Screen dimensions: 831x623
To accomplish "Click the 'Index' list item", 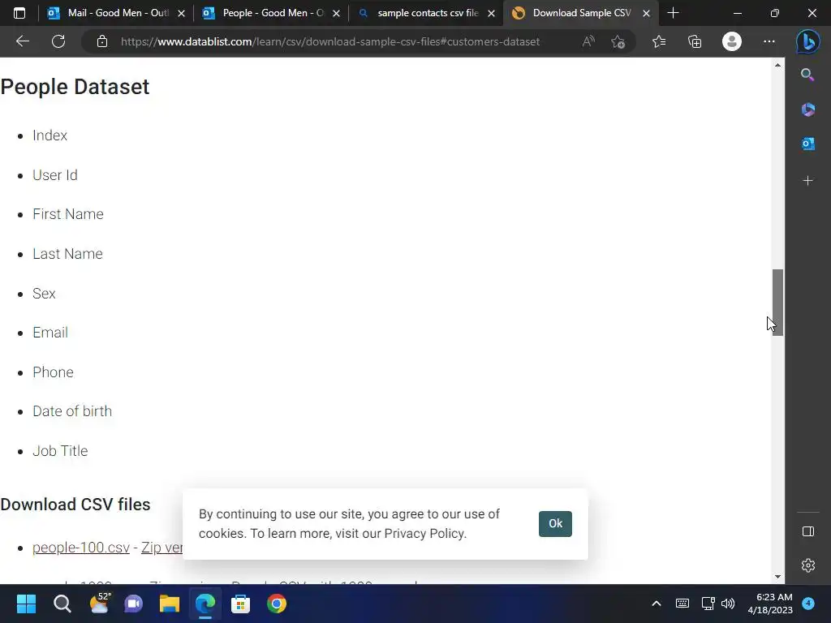I will click(x=50, y=135).
